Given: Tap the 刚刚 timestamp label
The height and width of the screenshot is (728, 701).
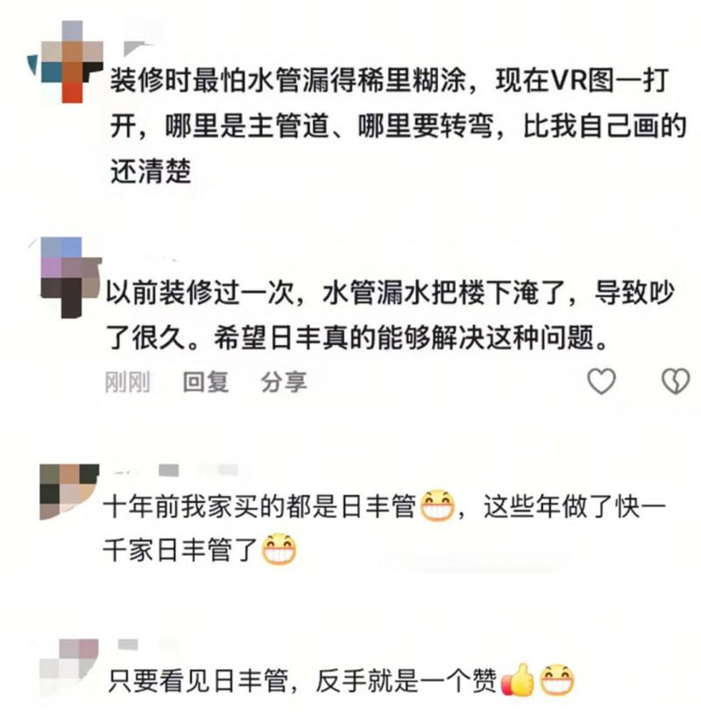Looking at the screenshot, I should pyautogui.click(x=127, y=382).
